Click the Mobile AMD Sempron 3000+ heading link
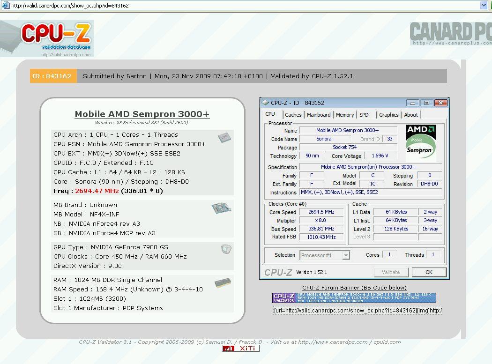Viewport: 492px width, 364px height. click(x=142, y=114)
